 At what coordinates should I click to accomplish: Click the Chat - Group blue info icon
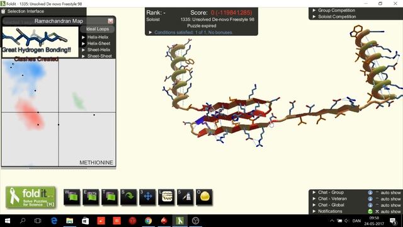coord(370,192)
